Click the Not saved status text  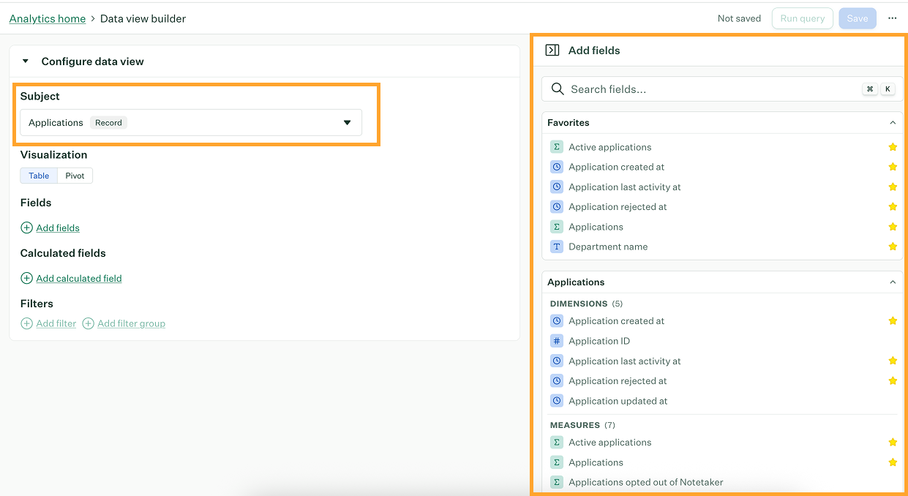(x=739, y=18)
